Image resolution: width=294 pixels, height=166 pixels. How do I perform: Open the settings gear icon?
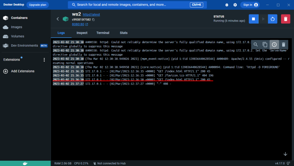tap(235, 5)
